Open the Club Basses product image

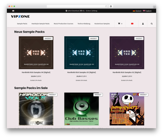81,109
